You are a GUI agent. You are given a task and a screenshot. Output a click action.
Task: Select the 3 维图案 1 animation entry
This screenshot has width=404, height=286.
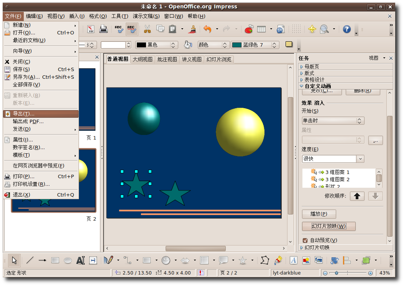coord(339,172)
